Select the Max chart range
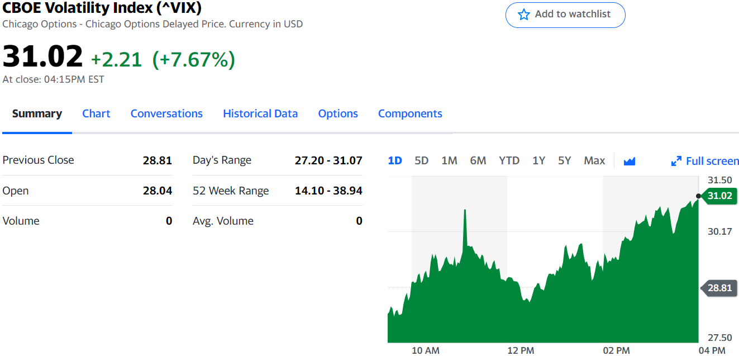This screenshot has width=739, height=356. (x=594, y=160)
